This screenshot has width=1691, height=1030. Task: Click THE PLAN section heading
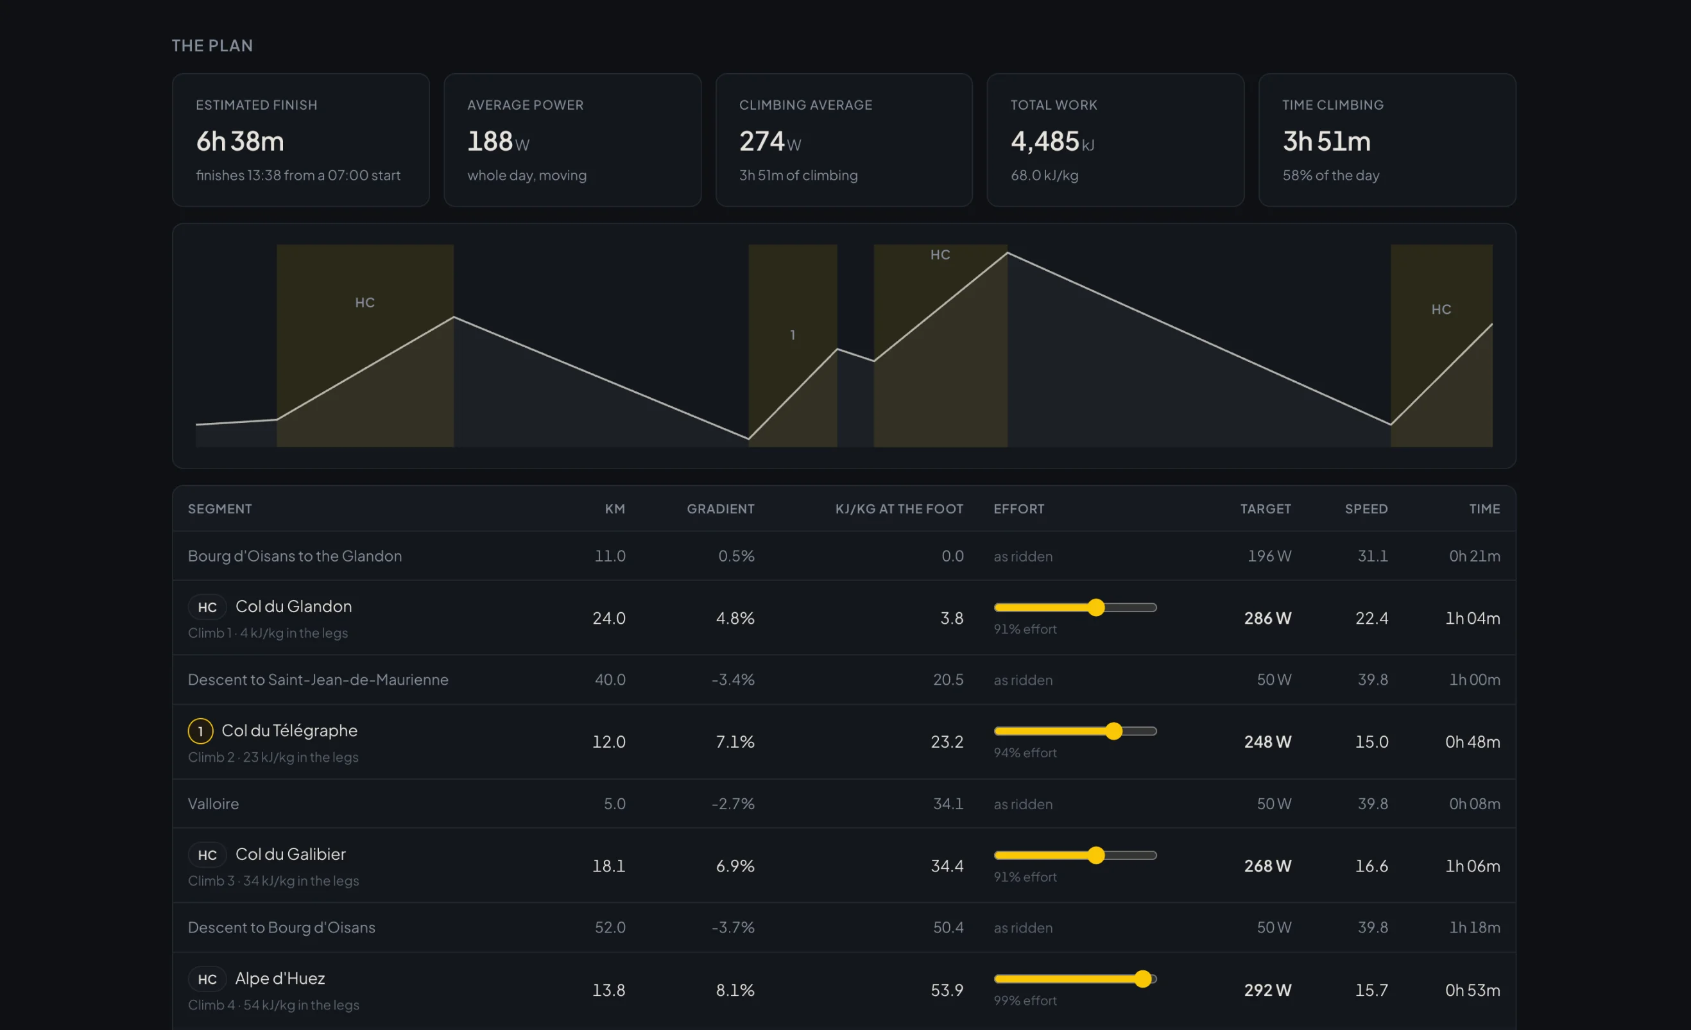coord(212,46)
